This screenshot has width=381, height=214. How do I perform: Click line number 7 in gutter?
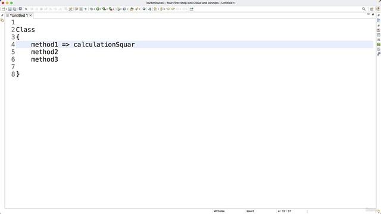pyautogui.click(x=13, y=67)
